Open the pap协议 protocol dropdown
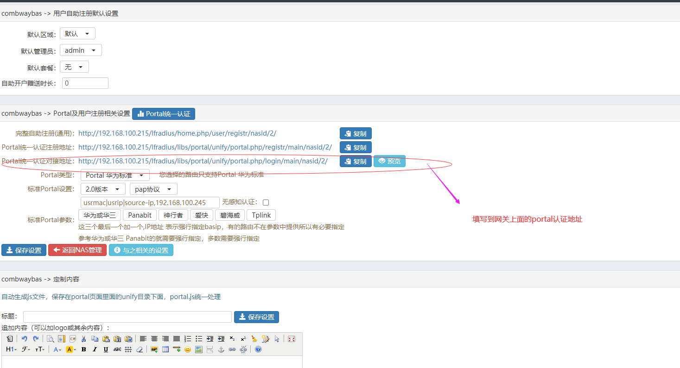The height and width of the screenshot is (368, 680). [153, 189]
